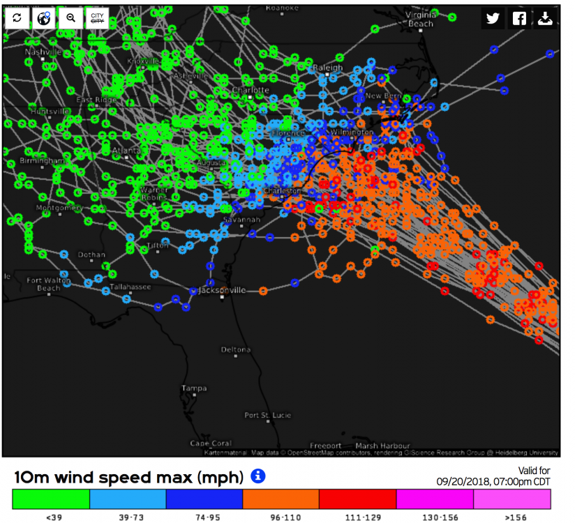The height and width of the screenshot is (523, 575).
Task: Open the globe location selector icon
Action: pyautogui.click(x=44, y=17)
